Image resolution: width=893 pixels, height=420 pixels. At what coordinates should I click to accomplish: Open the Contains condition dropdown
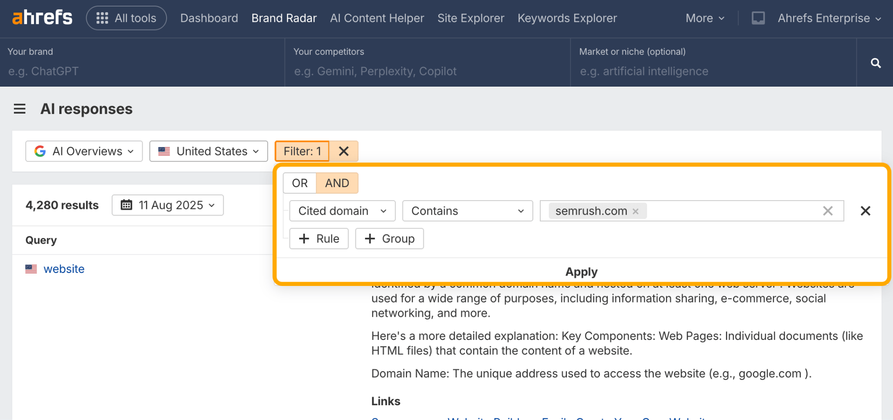point(467,211)
